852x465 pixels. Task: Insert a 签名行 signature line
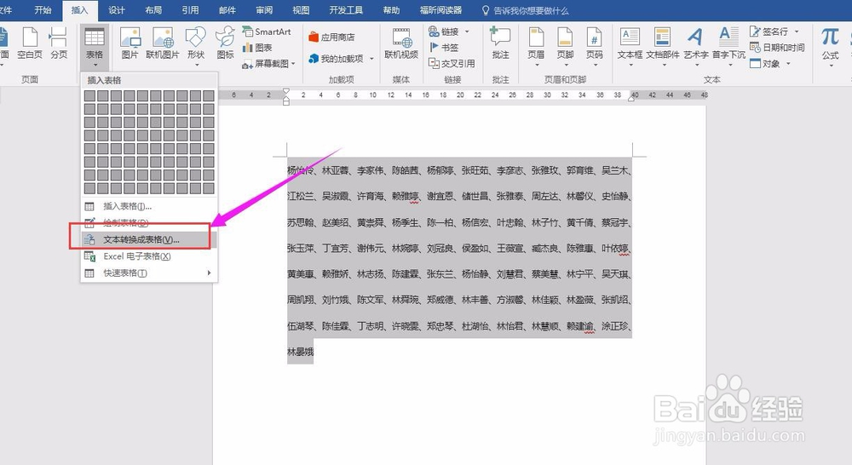pos(769,32)
